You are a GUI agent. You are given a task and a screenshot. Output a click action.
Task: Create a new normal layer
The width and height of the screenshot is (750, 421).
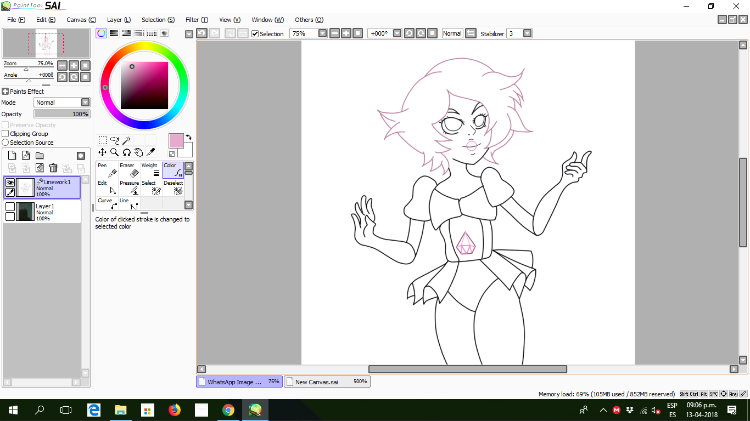click(x=12, y=156)
